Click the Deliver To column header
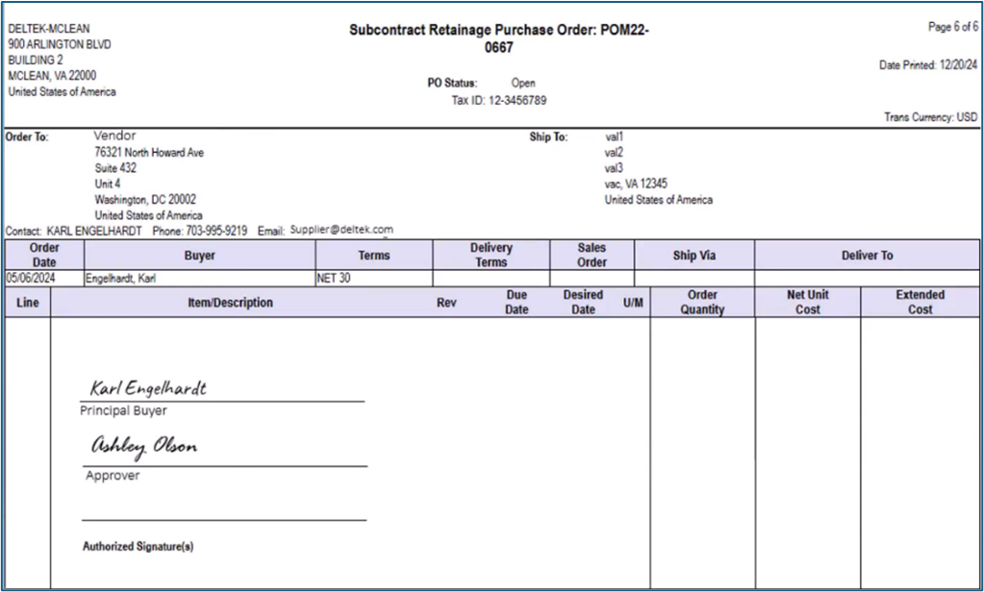This screenshot has height=592, width=984. tap(867, 256)
